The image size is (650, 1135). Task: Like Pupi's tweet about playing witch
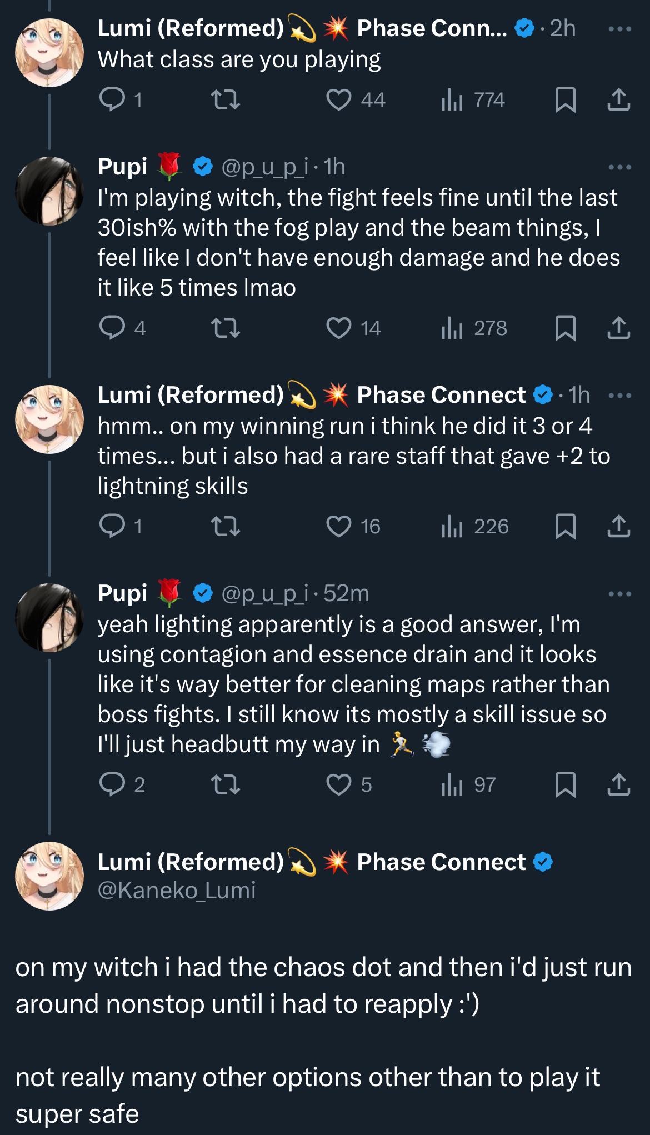[x=338, y=328]
